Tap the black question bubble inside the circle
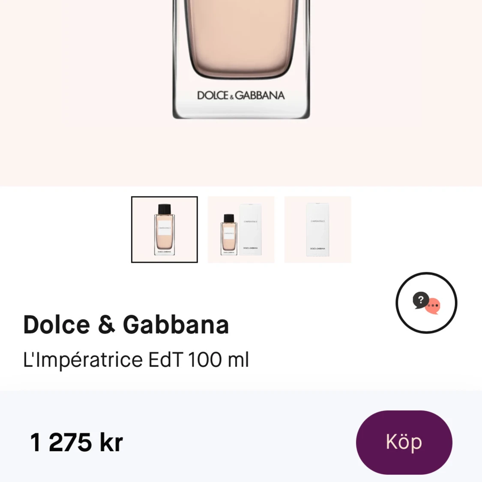Viewport: 482px width, 482px height. coord(421,299)
